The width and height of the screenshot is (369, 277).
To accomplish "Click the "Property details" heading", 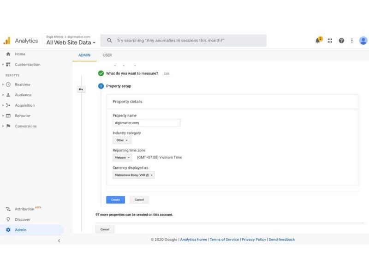I will tap(127, 102).
